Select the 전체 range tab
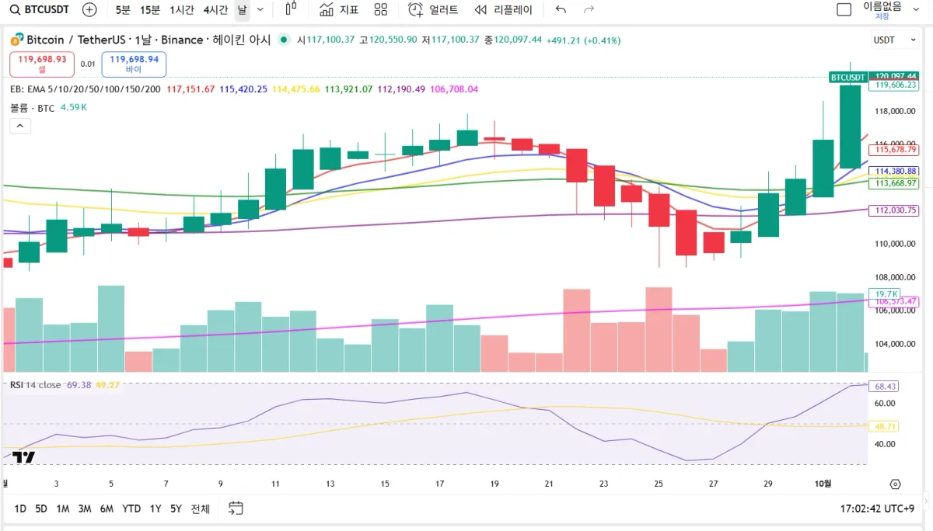Image resolution: width=933 pixels, height=531 pixels. [199, 508]
